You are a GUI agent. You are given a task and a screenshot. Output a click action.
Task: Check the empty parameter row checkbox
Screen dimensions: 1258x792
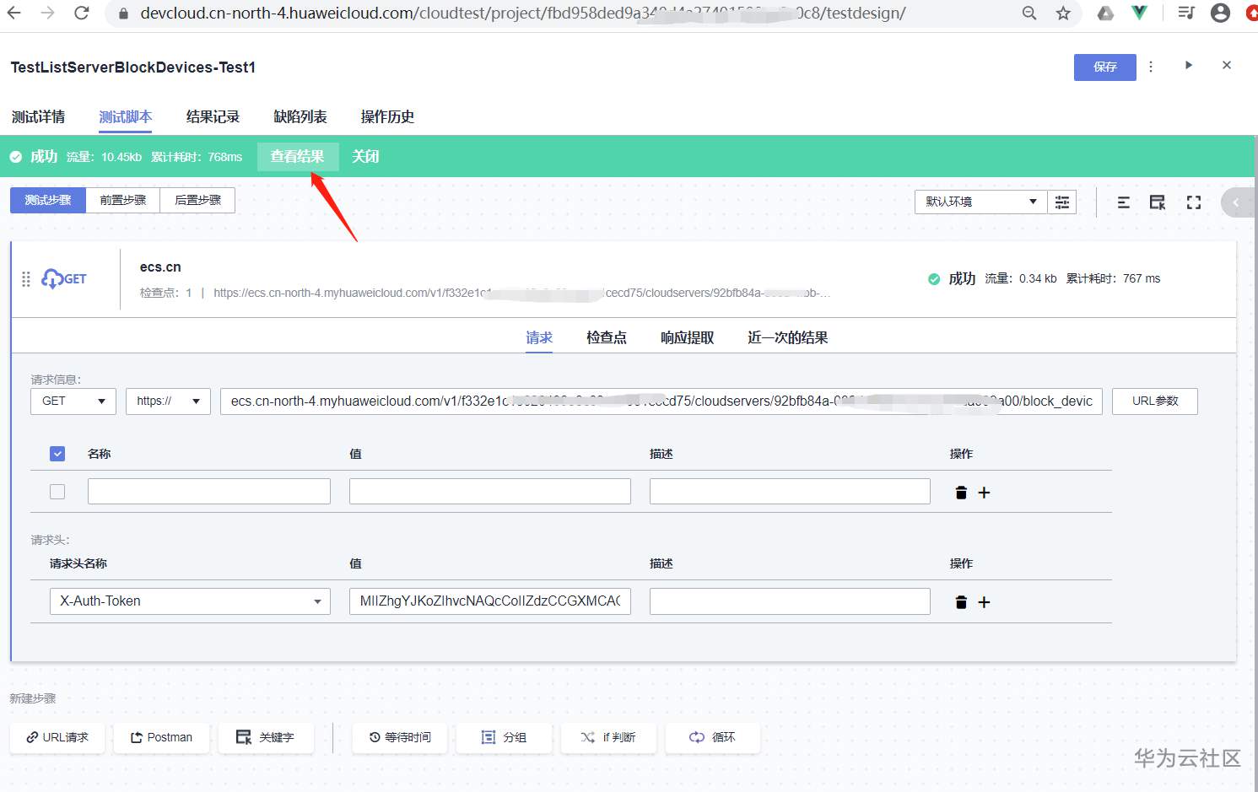pyautogui.click(x=57, y=492)
